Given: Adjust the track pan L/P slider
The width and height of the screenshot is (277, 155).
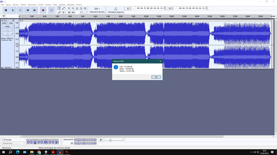Looking at the screenshot, I should click(x=8, y=35).
